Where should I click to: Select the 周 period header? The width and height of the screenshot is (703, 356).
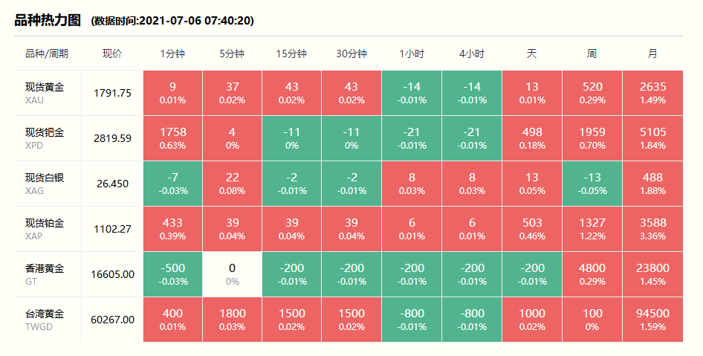tap(592, 54)
